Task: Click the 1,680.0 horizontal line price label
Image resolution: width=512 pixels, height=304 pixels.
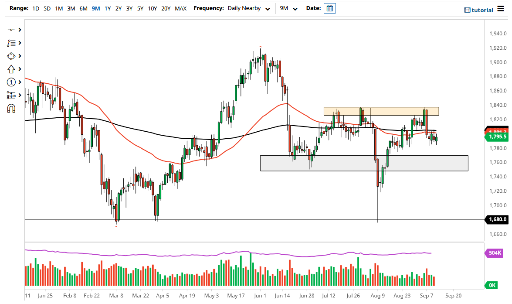Action: point(497,219)
